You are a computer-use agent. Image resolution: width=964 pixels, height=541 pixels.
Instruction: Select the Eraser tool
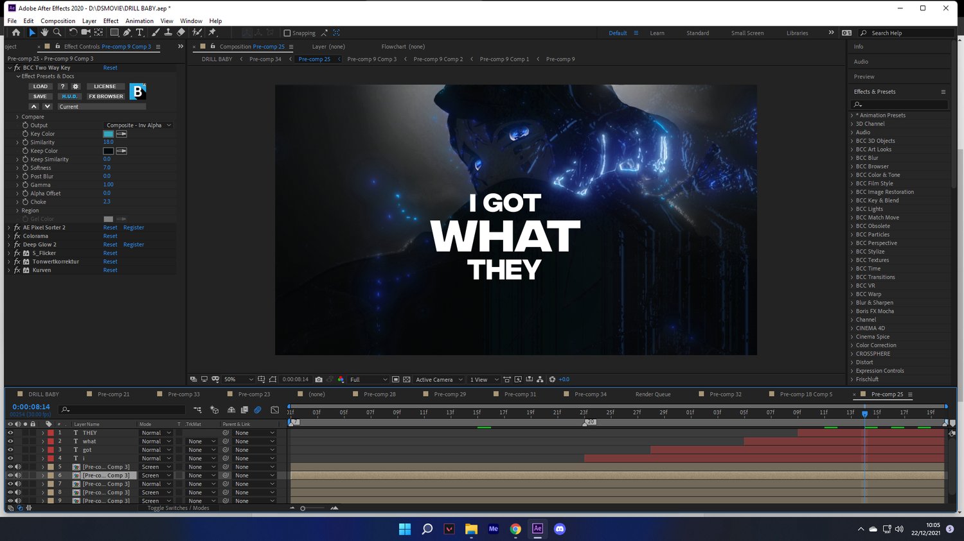[x=181, y=33]
